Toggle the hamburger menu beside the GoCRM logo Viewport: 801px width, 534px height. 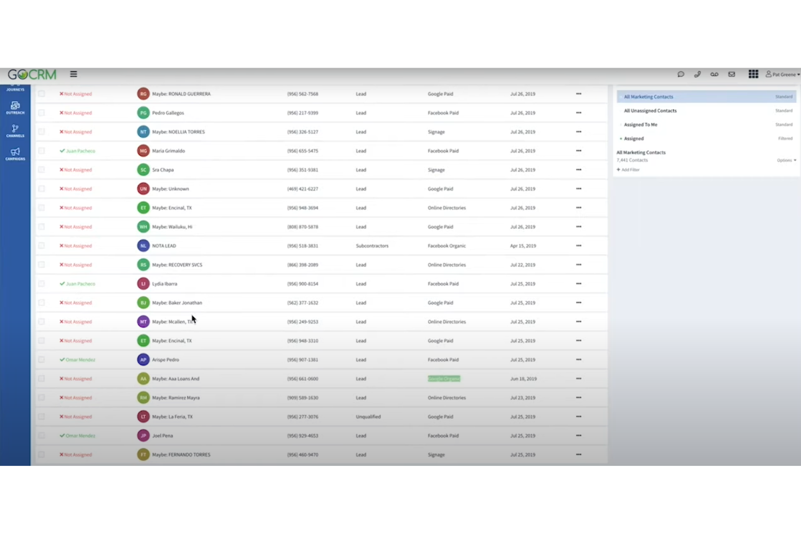pyautogui.click(x=73, y=74)
